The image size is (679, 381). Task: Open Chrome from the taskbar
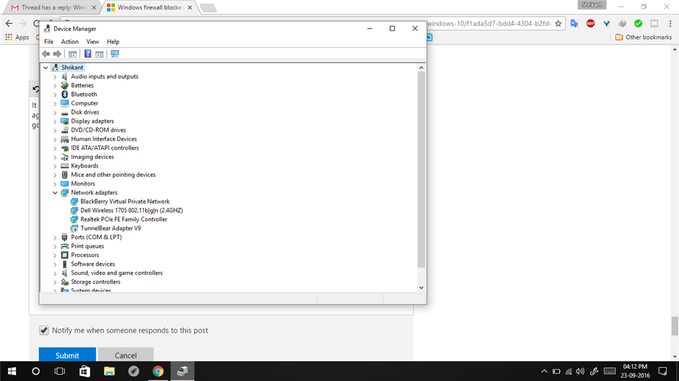158,371
